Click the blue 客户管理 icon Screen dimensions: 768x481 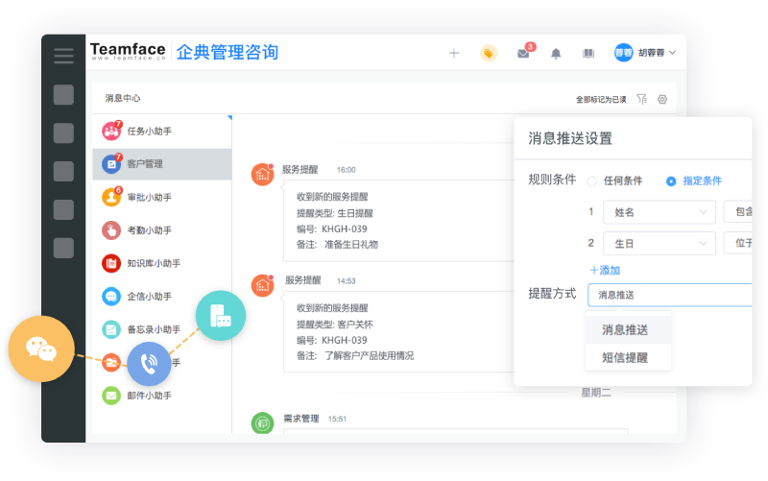pos(111,164)
